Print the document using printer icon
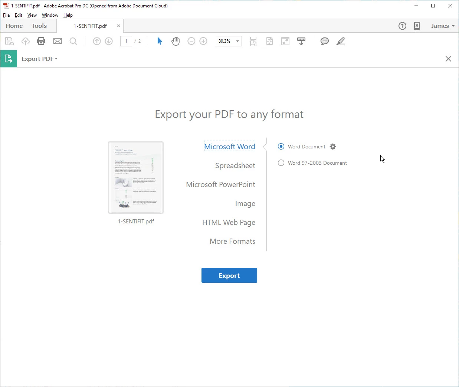This screenshot has width=459, height=387. (41, 41)
